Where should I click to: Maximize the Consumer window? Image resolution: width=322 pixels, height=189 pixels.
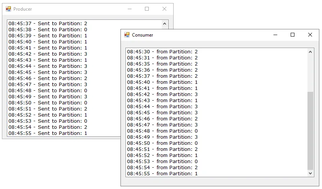tap(293, 35)
